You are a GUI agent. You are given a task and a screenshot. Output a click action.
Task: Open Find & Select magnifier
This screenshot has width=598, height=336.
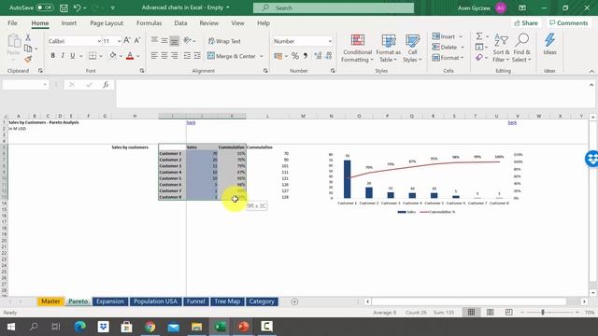coord(521,49)
